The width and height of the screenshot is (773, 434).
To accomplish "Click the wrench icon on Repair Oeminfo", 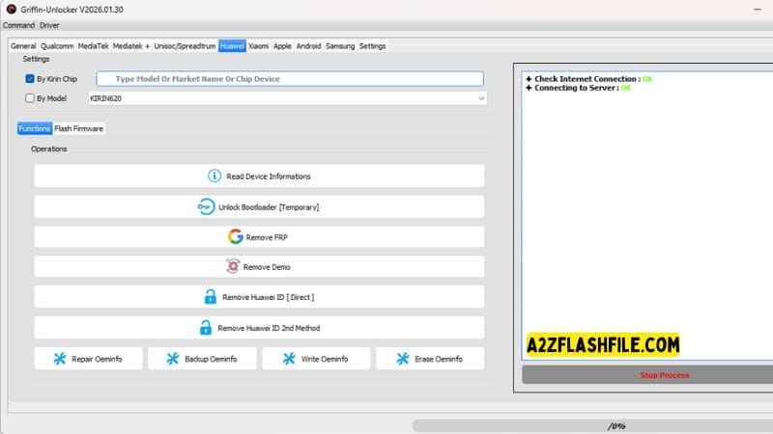I will 60,359.
